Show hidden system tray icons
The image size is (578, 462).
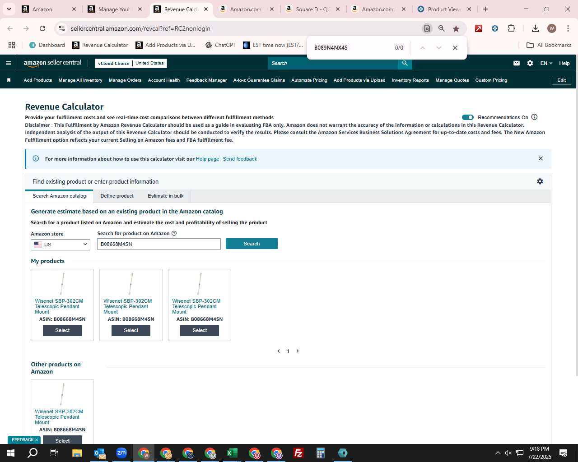498,453
